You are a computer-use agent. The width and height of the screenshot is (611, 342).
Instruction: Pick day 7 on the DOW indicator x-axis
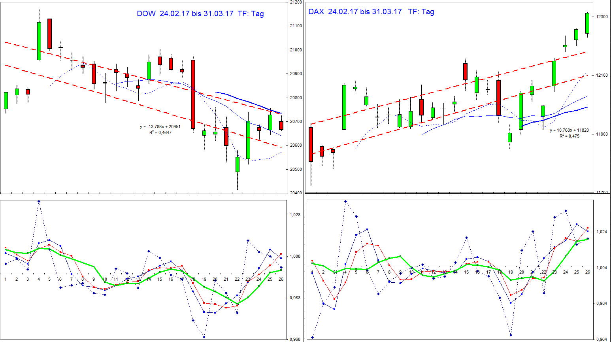(x=72, y=279)
